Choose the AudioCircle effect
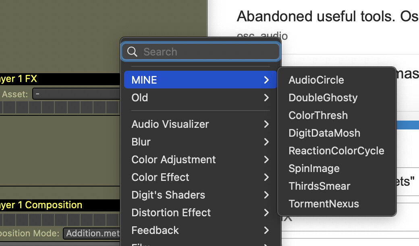Screen dimensions: 419x246 pyautogui.click(x=316, y=80)
